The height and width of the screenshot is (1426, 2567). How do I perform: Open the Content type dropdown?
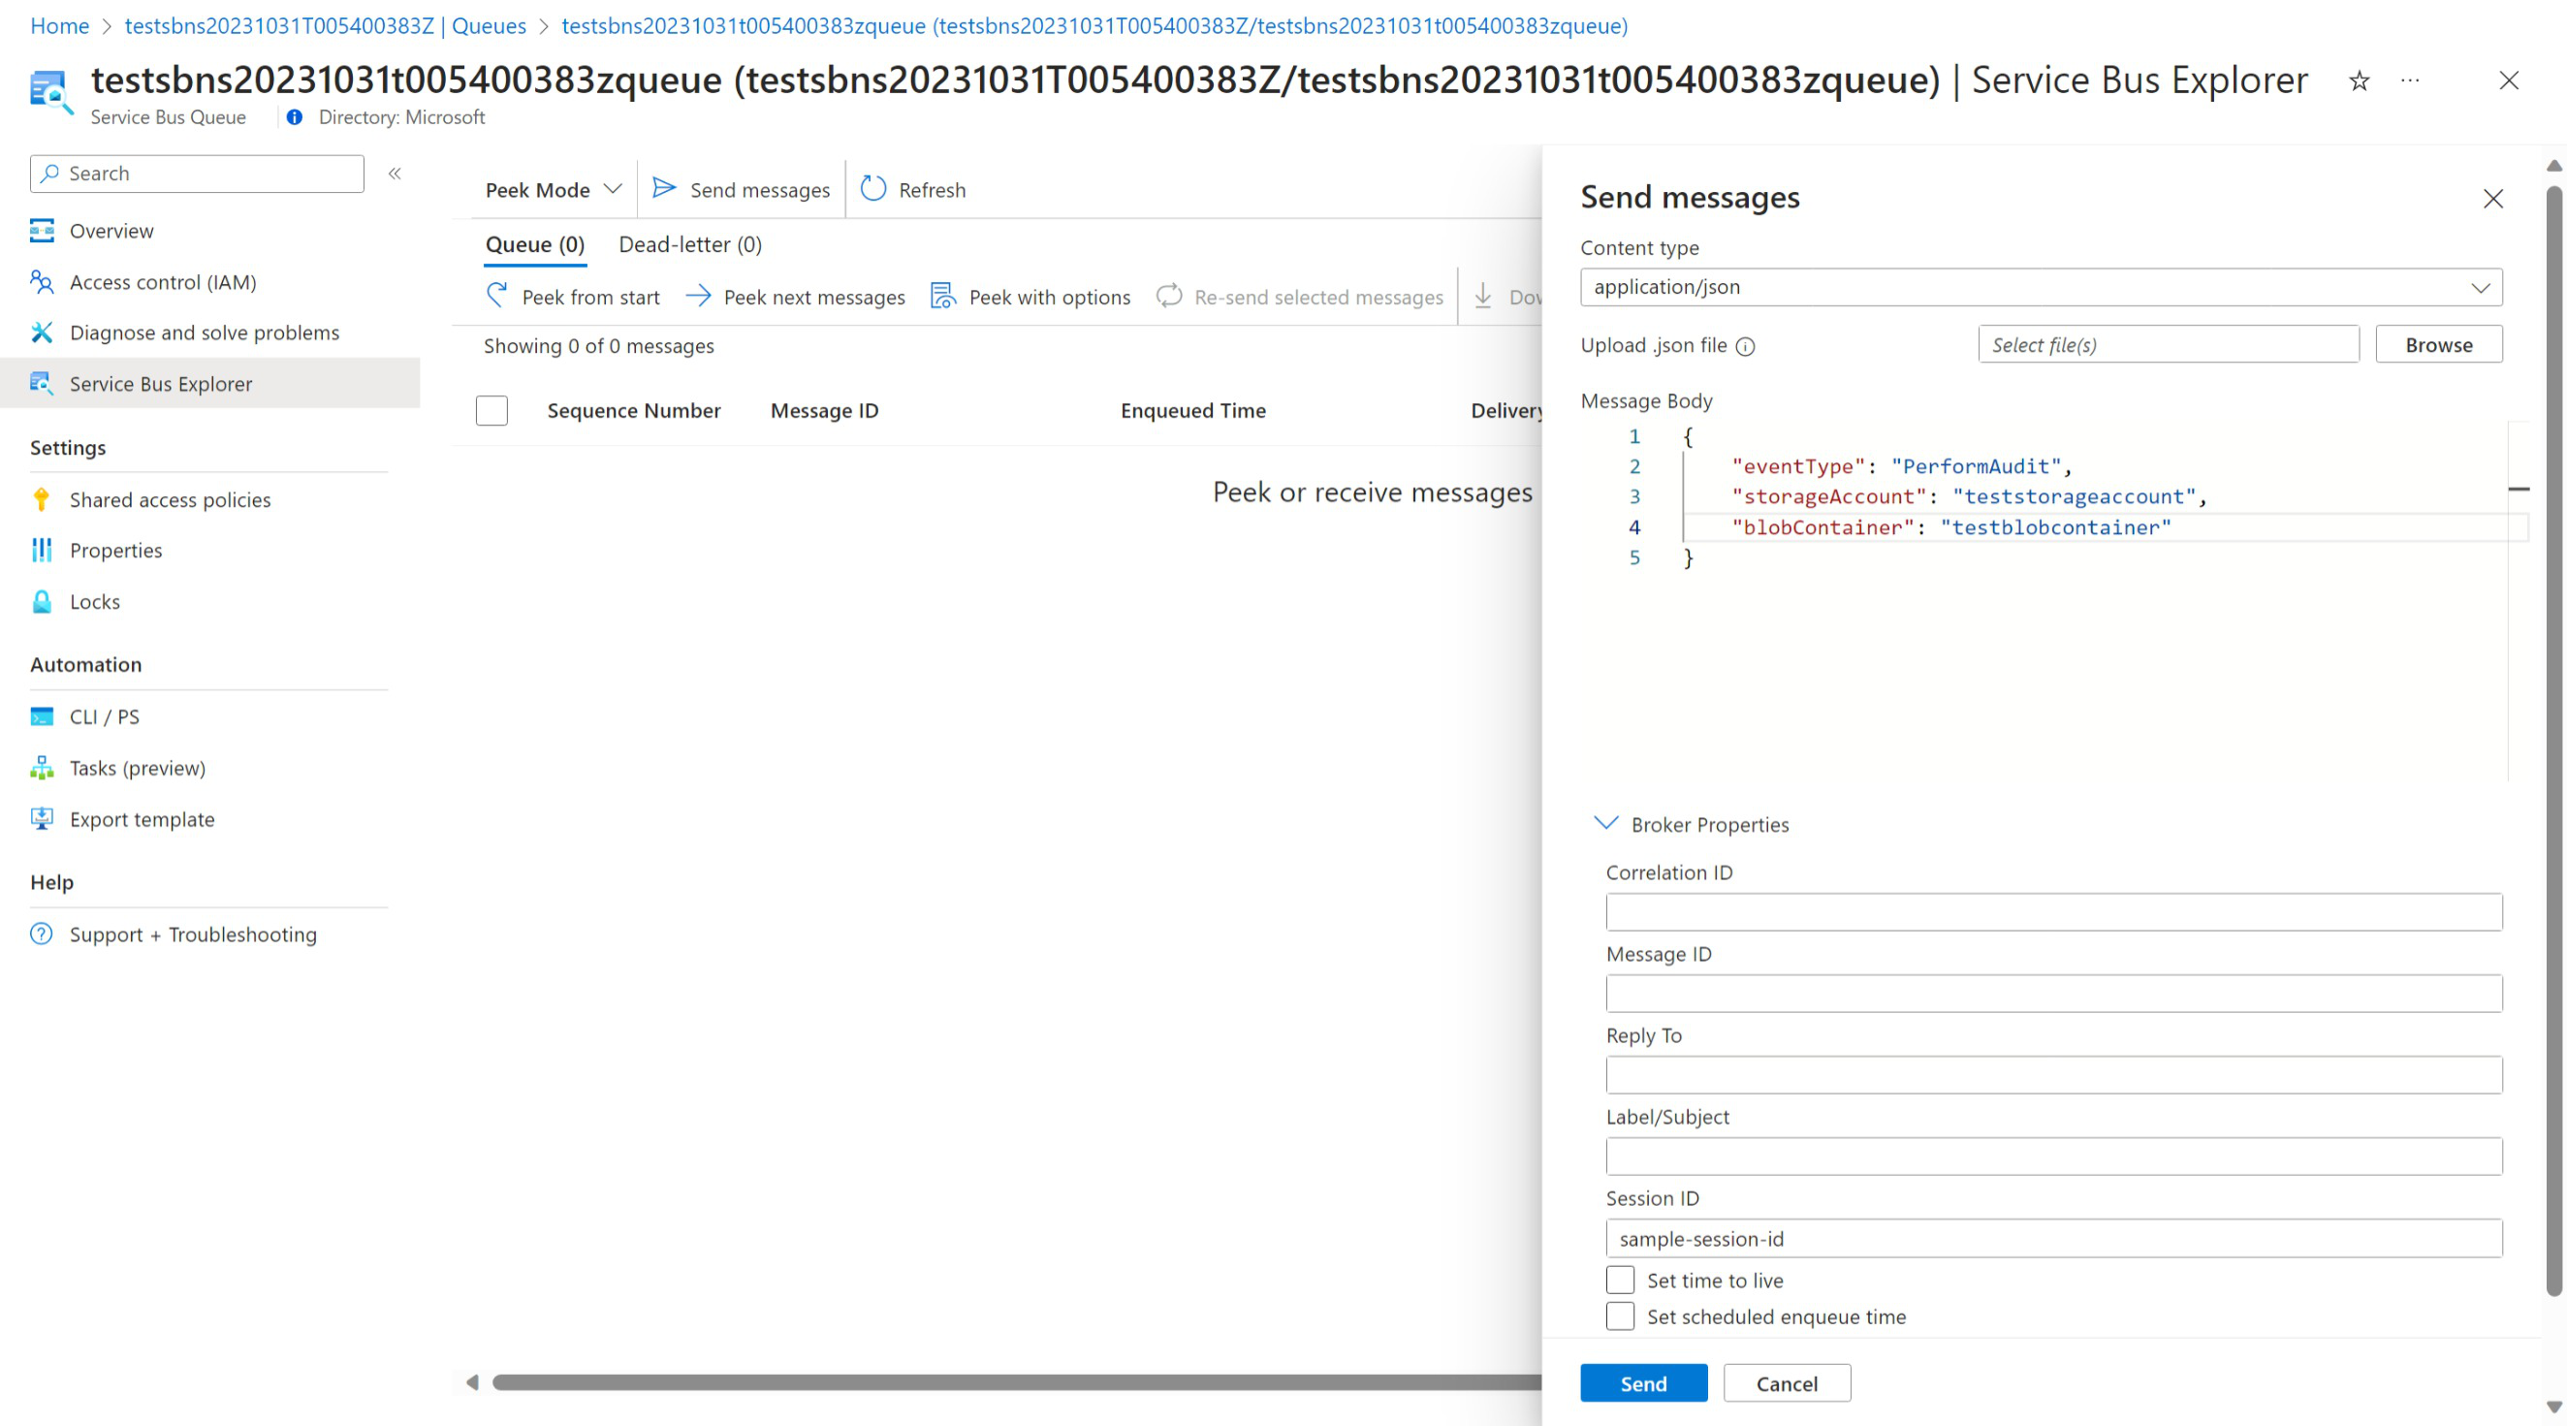[2042, 286]
